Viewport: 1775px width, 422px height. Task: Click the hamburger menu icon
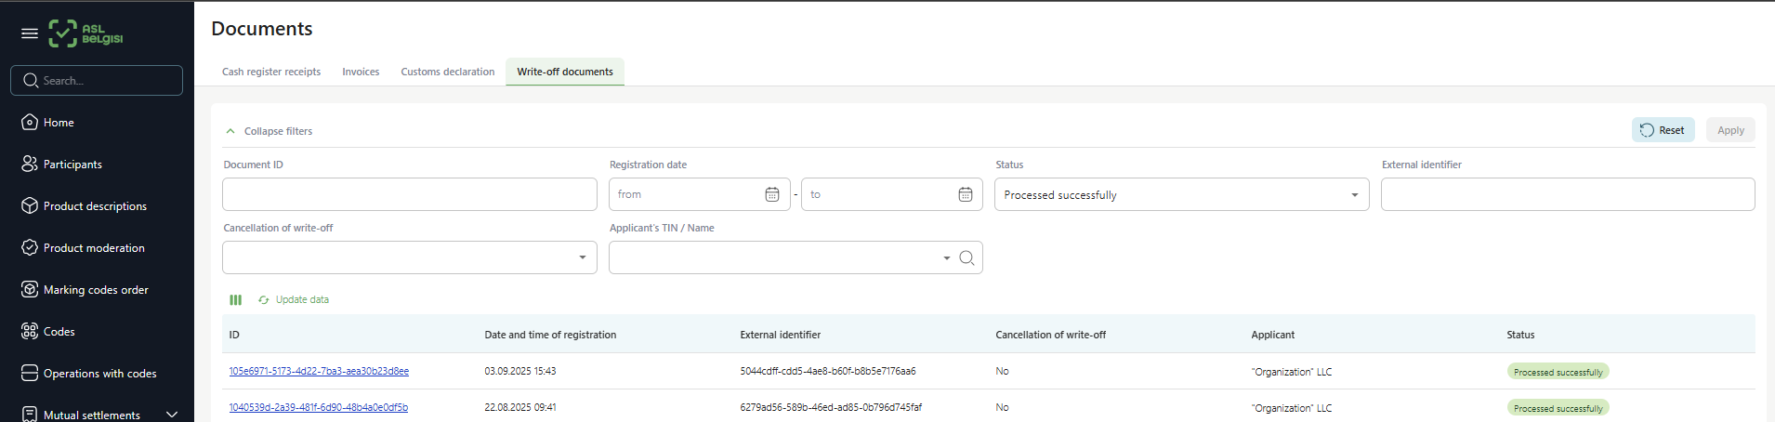30,33
